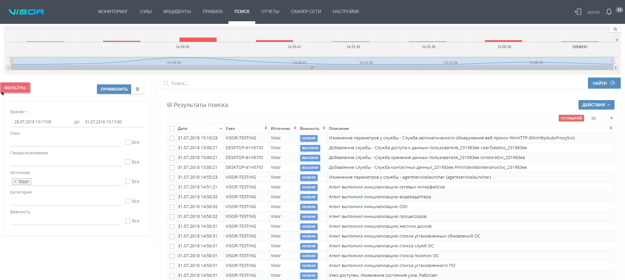Expand the Действия dropdown
This screenshot has width=625, height=280.
[x=596, y=105]
